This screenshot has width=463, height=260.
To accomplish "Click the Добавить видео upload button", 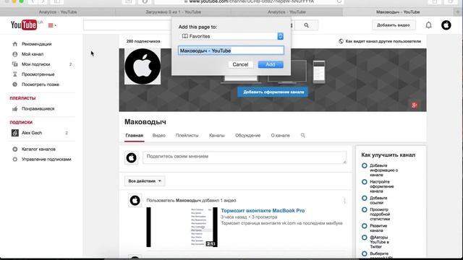I will 394,25.
